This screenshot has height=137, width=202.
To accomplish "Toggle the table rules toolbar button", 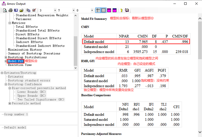I will 98,10.
